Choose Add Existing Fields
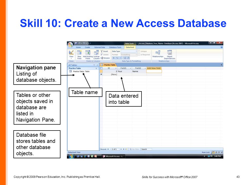The height and width of the screenshot is (185, 247). click(x=88, y=54)
